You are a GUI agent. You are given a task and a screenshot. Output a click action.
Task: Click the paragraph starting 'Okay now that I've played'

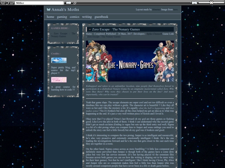[130, 124]
